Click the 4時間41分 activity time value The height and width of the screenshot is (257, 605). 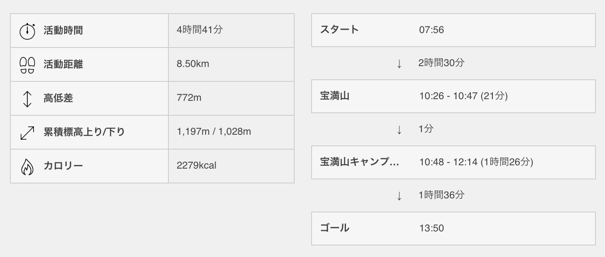[200, 30]
